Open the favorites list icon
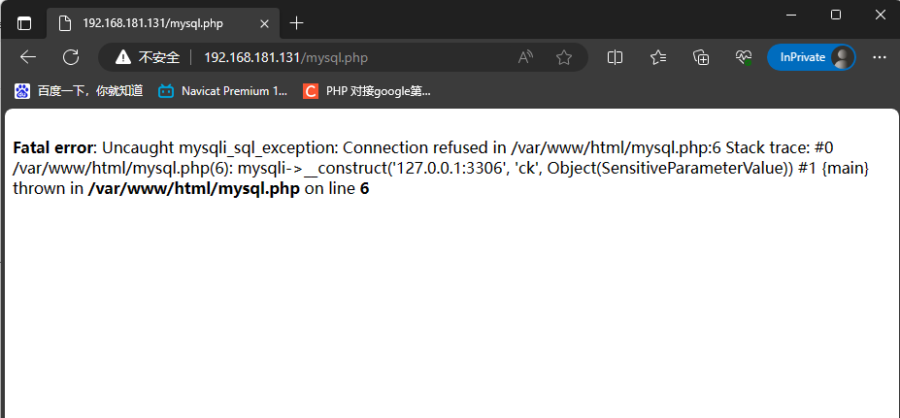Screen dimensions: 900x418 pos(658,57)
